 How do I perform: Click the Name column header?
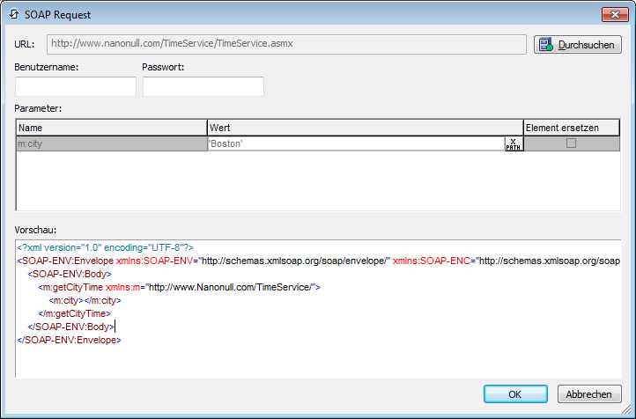click(111, 128)
